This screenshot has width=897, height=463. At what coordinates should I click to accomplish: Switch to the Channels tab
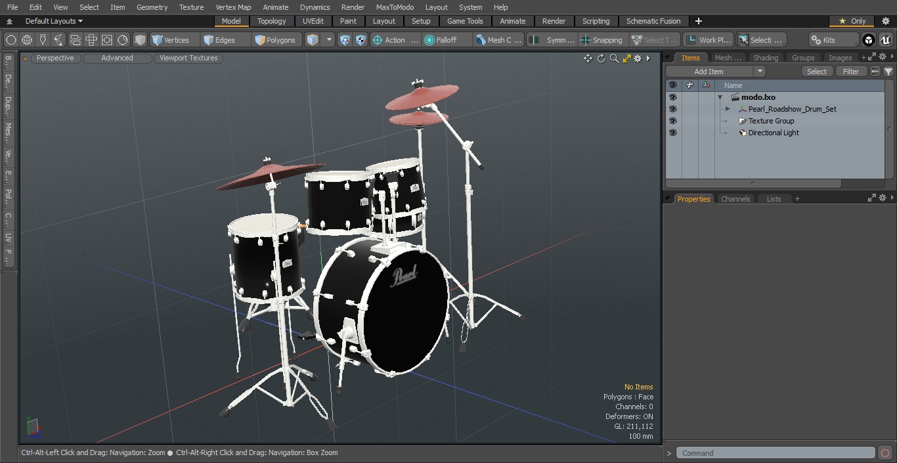pyautogui.click(x=735, y=199)
